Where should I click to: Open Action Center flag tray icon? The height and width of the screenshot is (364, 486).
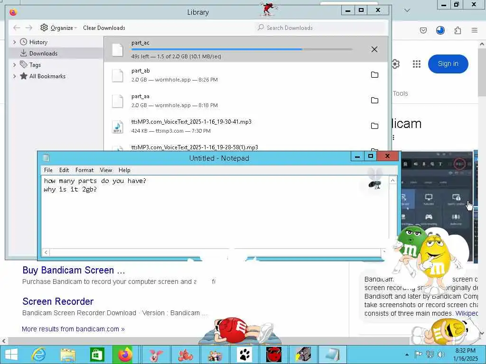click(418, 355)
